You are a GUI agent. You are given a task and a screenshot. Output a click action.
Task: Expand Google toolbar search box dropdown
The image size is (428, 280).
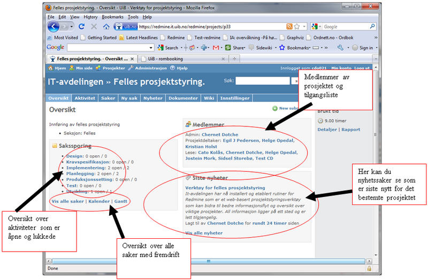pos(151,48)
